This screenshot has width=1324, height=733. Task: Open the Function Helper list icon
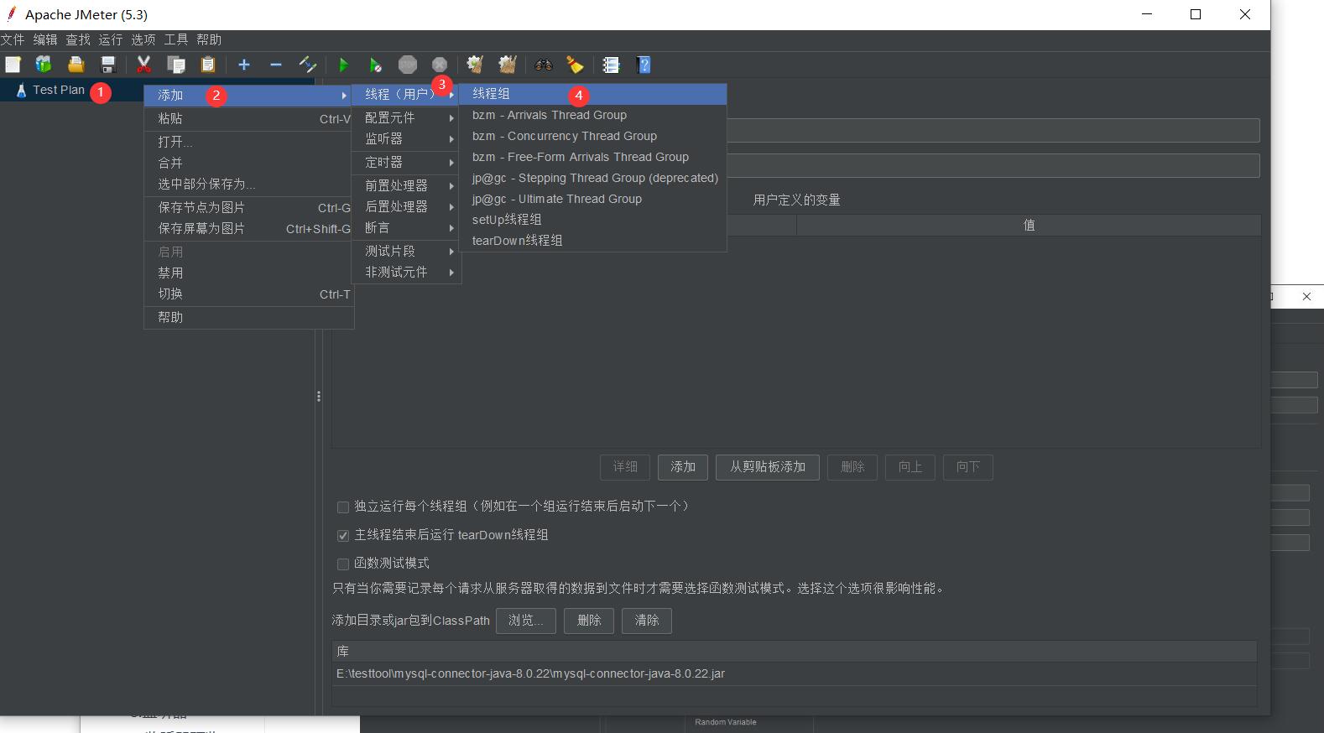tap(611, 65)
